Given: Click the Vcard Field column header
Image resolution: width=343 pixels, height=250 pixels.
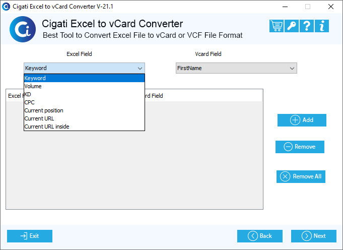Looking at the screenshot, I should 203,96.
